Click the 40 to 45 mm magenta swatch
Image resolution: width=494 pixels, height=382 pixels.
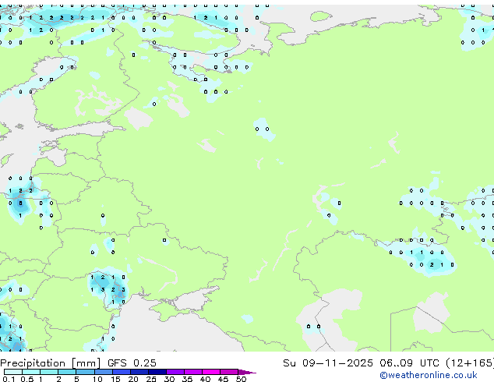[211, 372]
